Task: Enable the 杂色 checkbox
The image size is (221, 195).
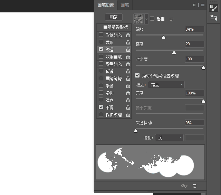Action: (101, 85)
